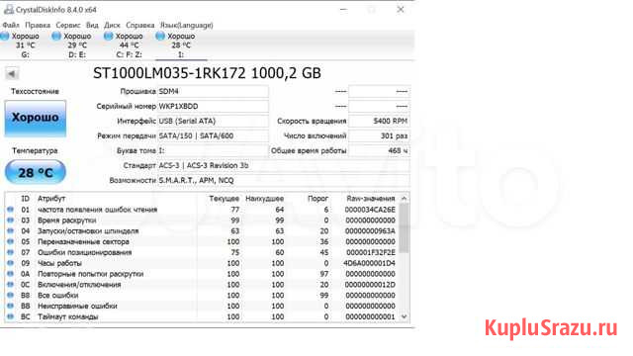Click the Хорошо health status button
The width and height of the screenshot is (633, 356).
coord(36,119)
